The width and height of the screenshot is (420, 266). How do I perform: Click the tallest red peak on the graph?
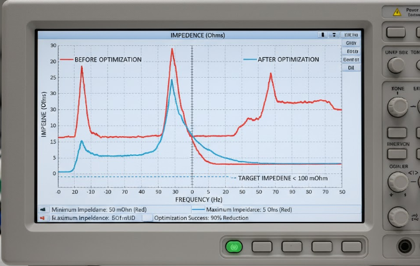coord(172,49)
